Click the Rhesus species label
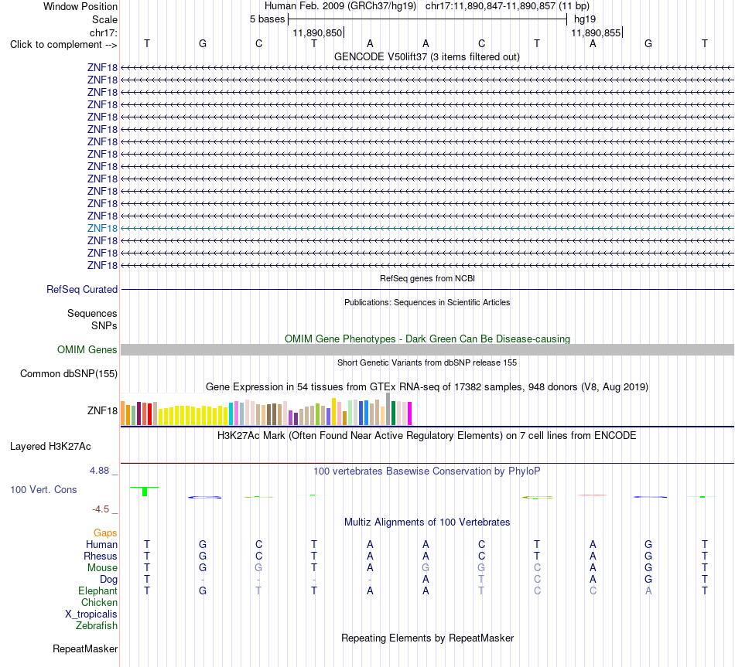The image size is (735, 667). pos(101,556)
